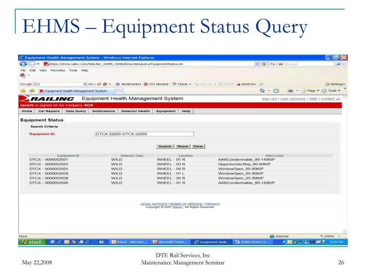Viewport: 366px width, 274px height.
Task: Open a new blank browser tab
Action: point(119,91)
